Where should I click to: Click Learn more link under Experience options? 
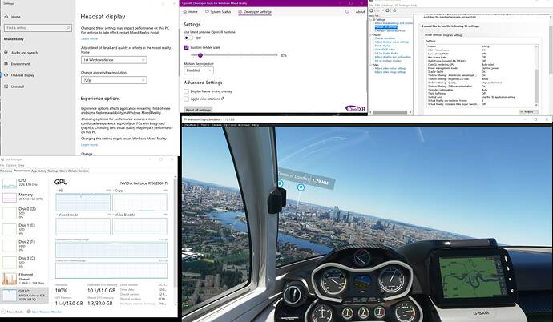pos(89,145)
